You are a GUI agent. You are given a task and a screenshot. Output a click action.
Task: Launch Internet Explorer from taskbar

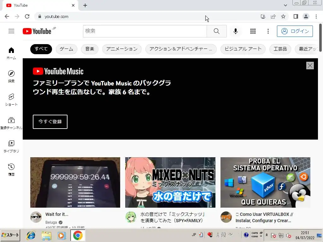(x=31, y=235)
